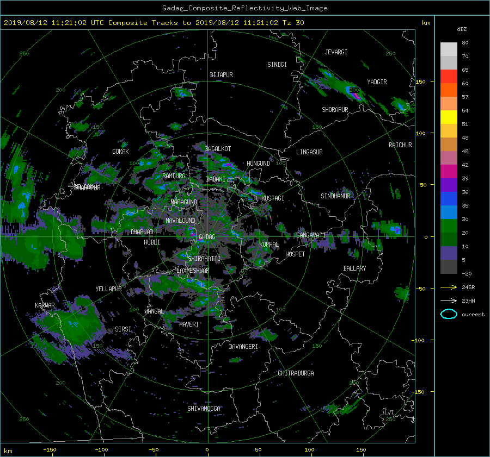Click the KUSTAGI city label
Screen dimensions: 490x457
pos(273,198)
